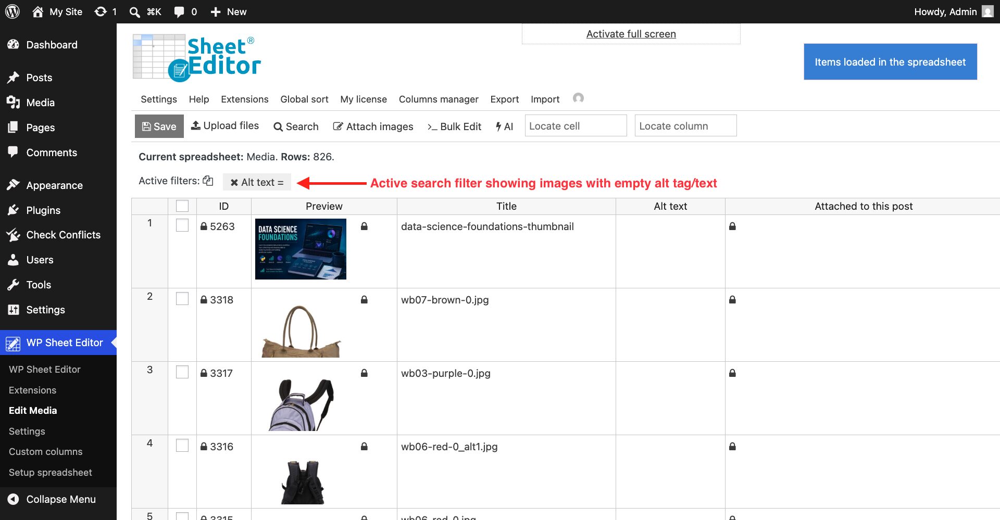
Task: Check the row checkbox for ID 5263
Action: [182, 225]
